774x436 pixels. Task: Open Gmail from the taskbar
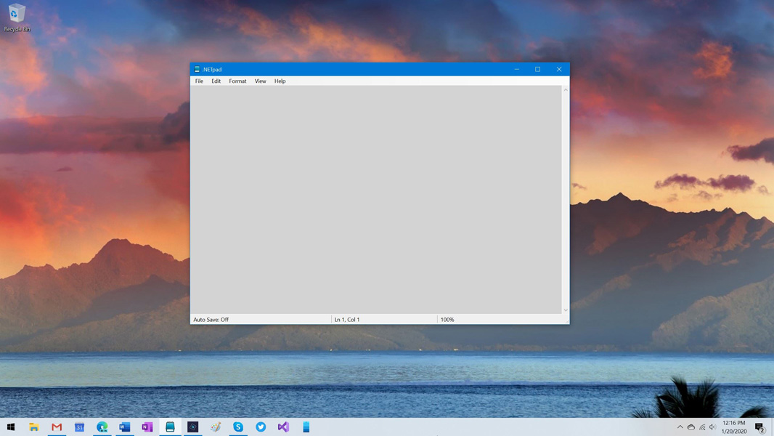(57, 427)
